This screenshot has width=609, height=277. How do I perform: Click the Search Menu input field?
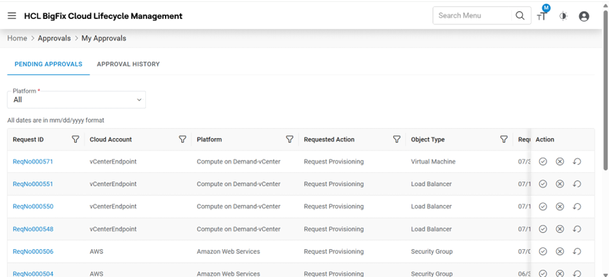pyautogui.click(x=473, y=16)
